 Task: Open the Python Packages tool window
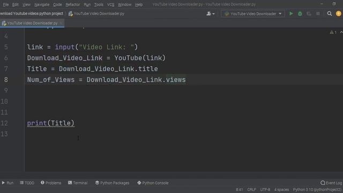click(x=112, y=183)
